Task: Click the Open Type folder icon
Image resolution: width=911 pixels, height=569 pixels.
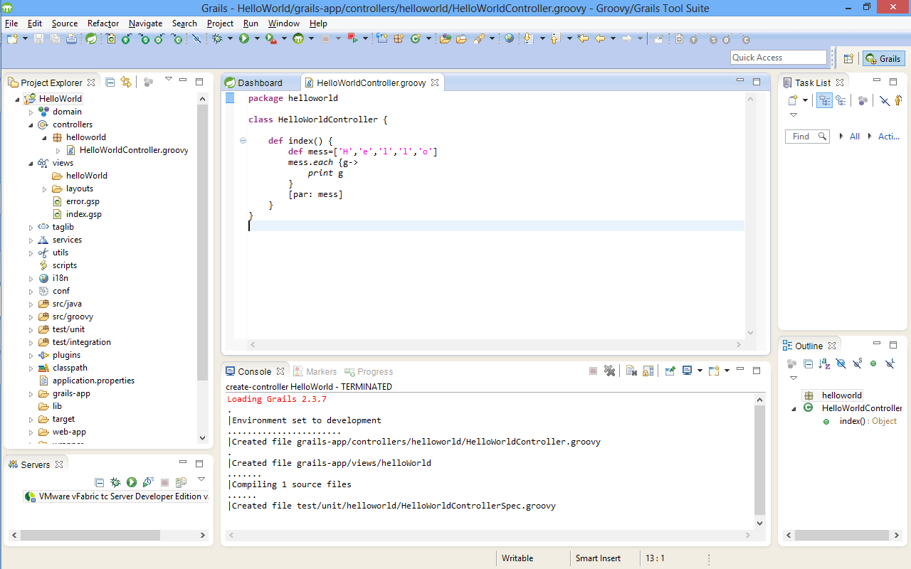Action: click(446, 38)
